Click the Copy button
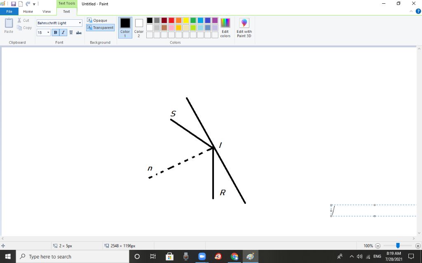 pyautogui.click(x=24, y=28)
